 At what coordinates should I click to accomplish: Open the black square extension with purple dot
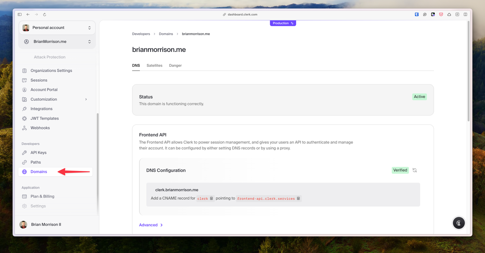pyautogui.click(x=433, y=14)
